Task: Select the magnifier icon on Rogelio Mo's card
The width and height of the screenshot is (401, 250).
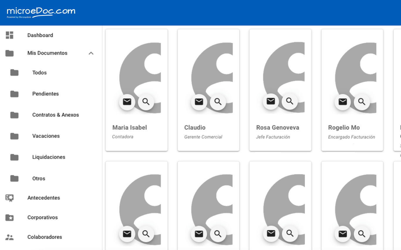Action: pyautogui.click(x=362, y=102)
